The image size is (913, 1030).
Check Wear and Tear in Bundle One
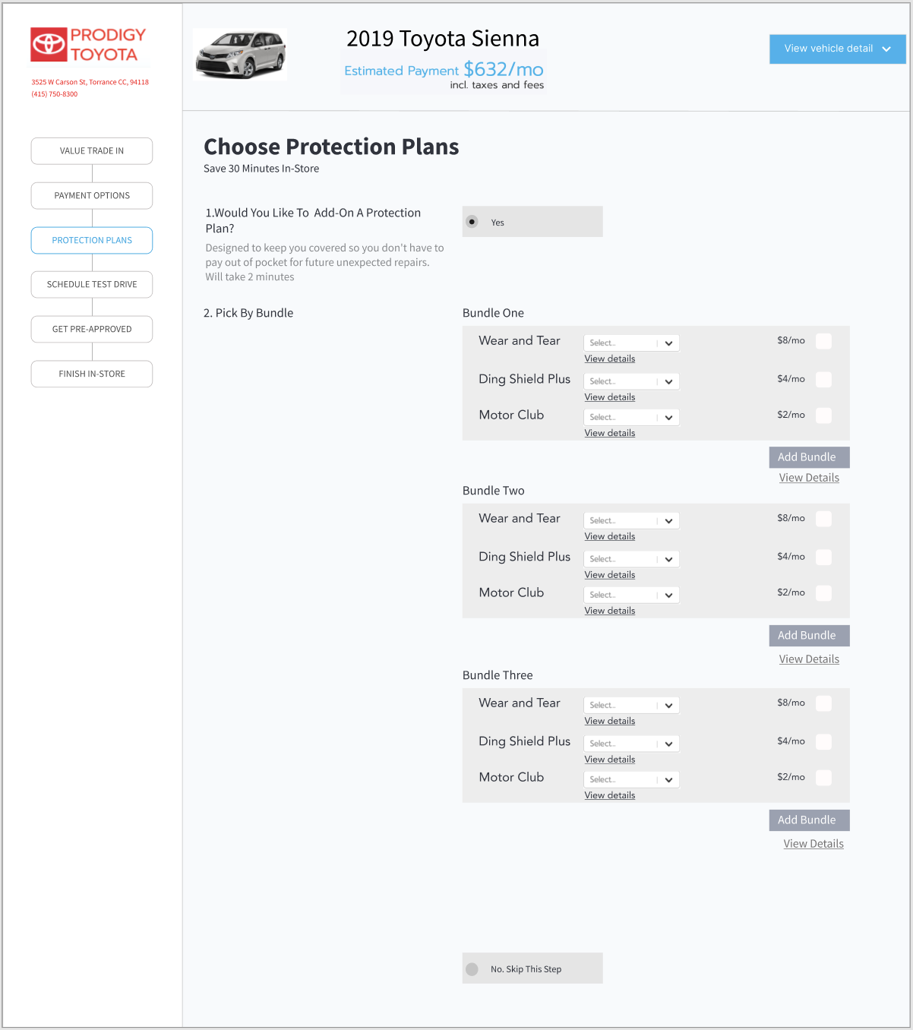[x=823, y=341]
